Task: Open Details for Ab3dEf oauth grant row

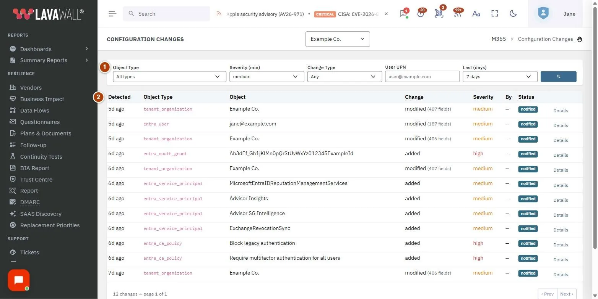Action: (561, 155)
